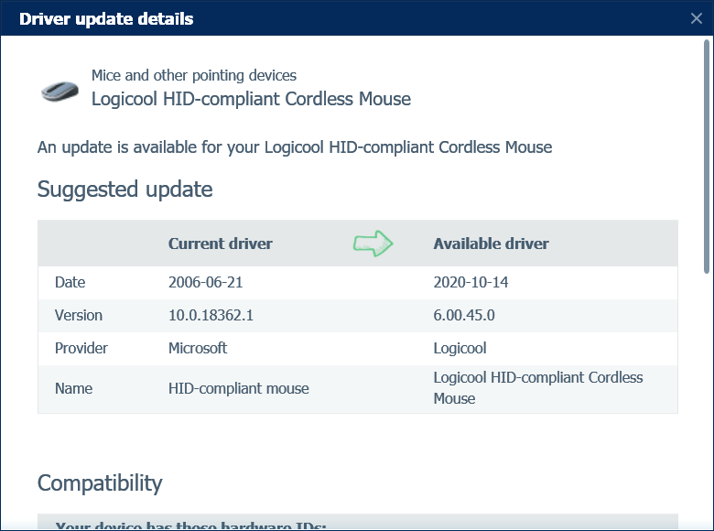Click the 'Available driver' column header
The height and width of the screenshot is (531, 714).
[x=491, y=244]
